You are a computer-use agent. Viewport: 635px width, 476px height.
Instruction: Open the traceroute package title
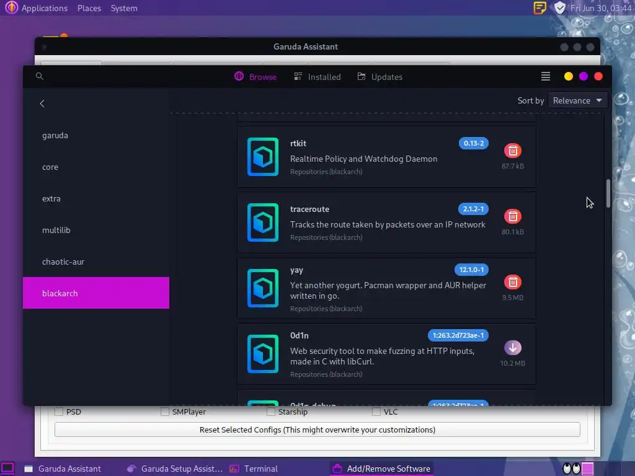point(309,209)
